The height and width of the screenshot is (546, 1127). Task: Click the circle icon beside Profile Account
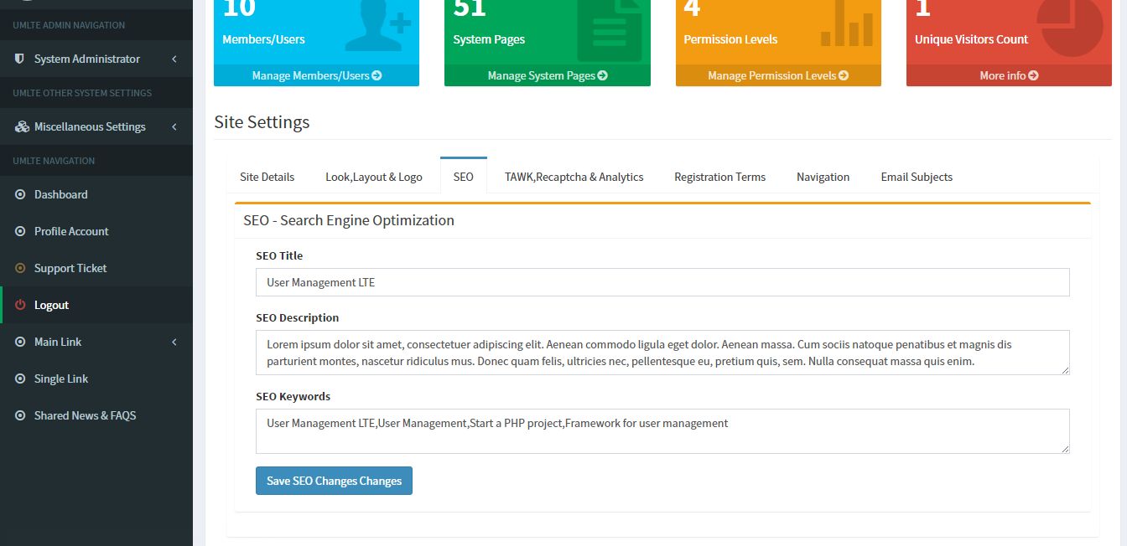pos(20,232)
